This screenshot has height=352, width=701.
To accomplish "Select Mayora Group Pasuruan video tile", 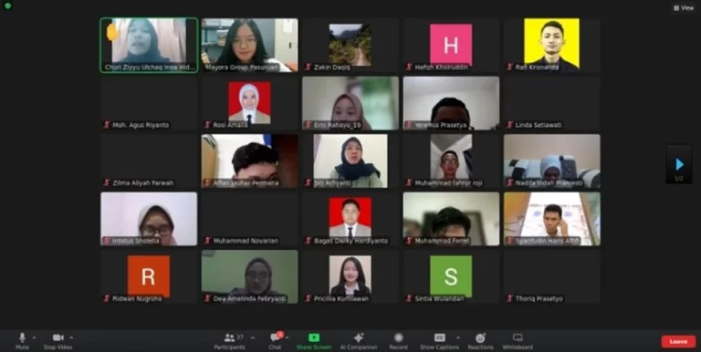I will [x=249, y=45].
